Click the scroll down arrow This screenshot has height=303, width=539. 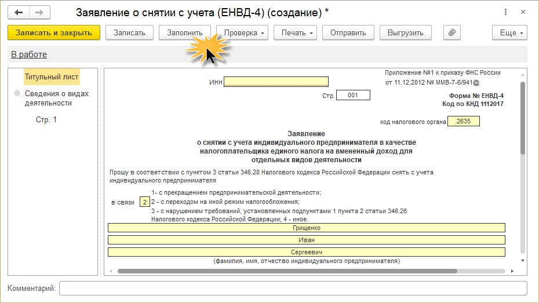pyautogui.click(x=523, y=261)
